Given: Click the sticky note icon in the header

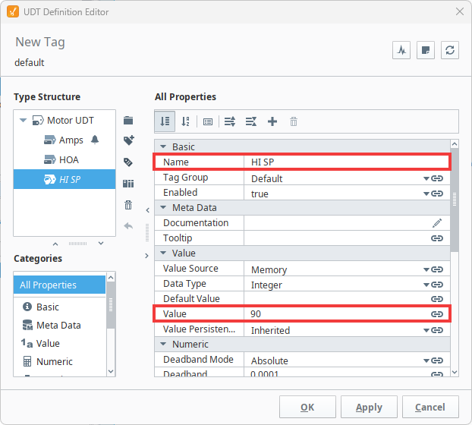Looking at the screenshot, I should [x=426, y=50].
